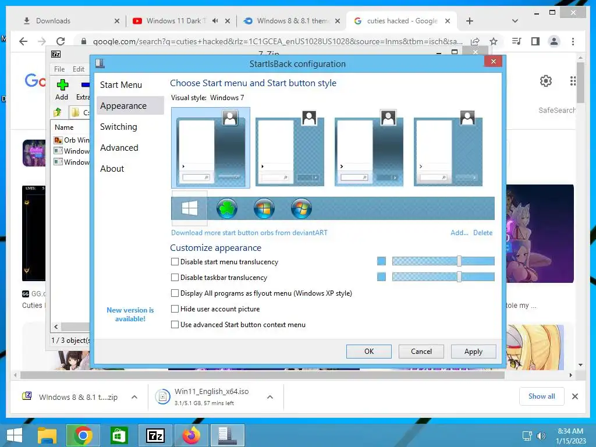Open the Chrome profile icon
This screenshot has height=447, width=596.
click(554, 41)
